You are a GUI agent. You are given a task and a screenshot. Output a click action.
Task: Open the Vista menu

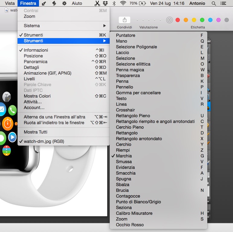[x=10, y=3]
